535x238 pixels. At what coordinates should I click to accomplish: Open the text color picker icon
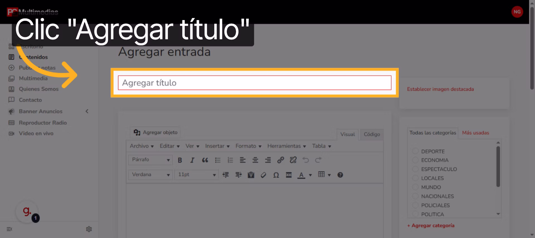(x=301, y=175)
